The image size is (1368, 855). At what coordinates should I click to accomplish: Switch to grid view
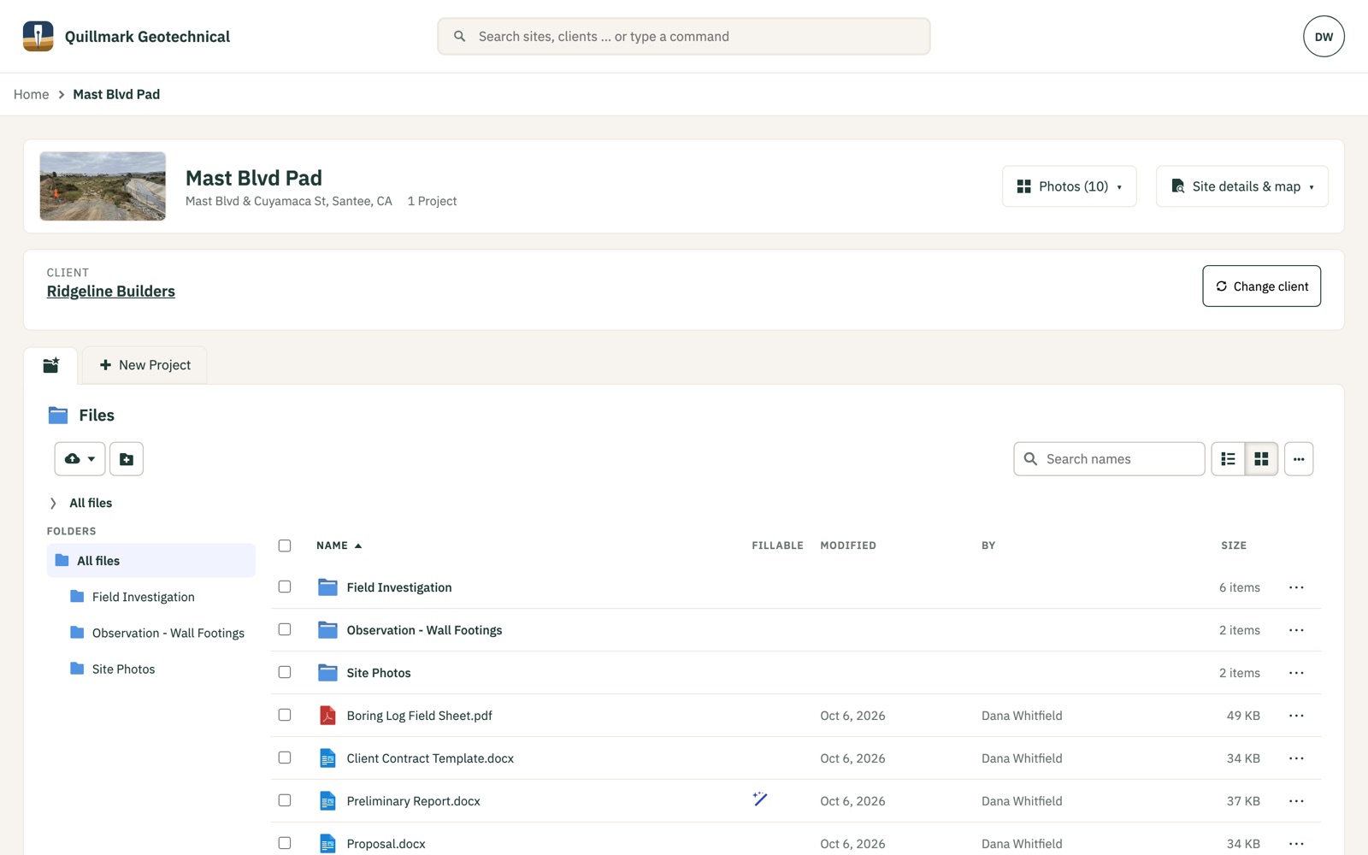1261,459
